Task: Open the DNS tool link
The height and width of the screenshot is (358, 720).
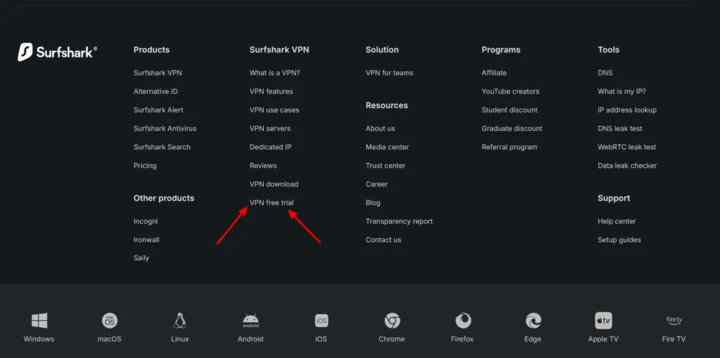Action: click(x=605, y=73)
